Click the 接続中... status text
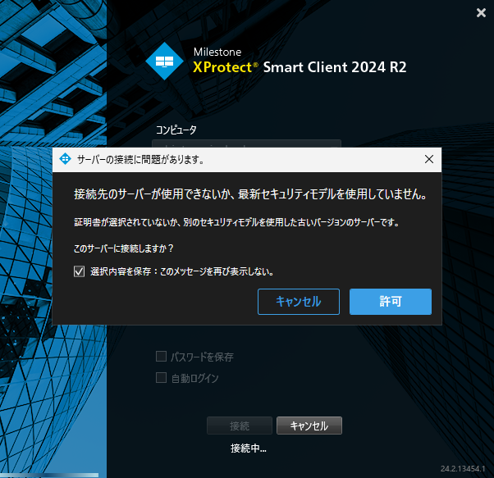Viewport: 494px width, 478px height. tap(249, 448)
